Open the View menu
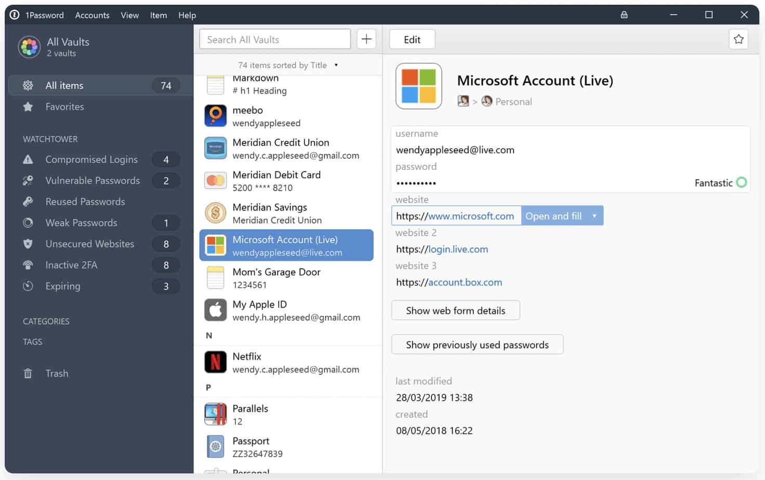 [130, 15]
